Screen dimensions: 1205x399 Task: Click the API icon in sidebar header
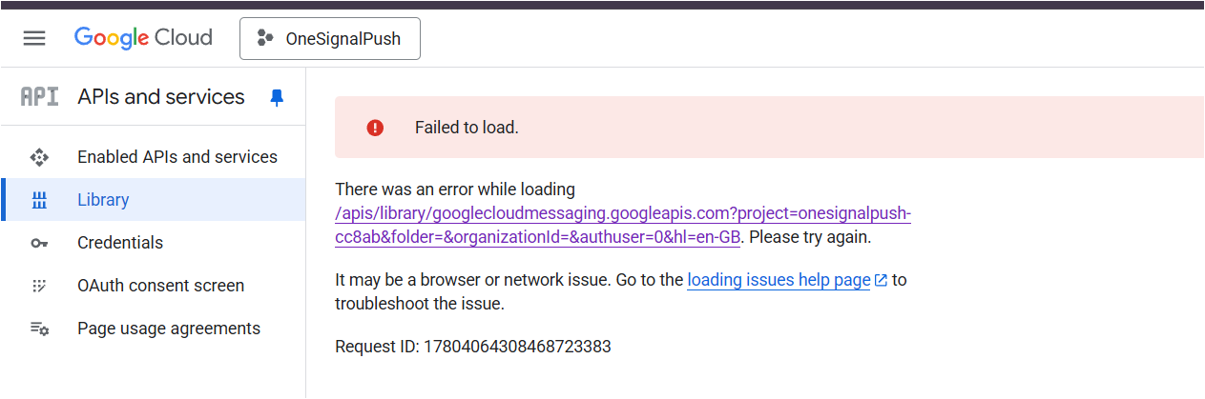point(39,97)
